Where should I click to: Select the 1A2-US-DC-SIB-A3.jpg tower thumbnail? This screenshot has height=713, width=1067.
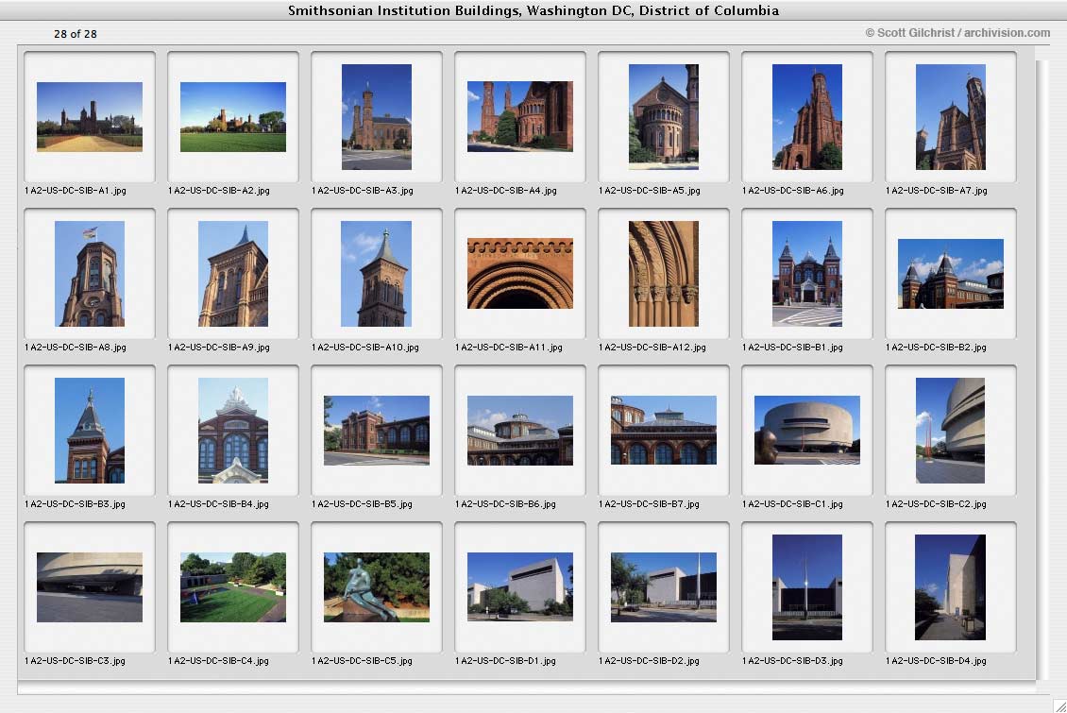pyautogui.click(x=377, y=116)
